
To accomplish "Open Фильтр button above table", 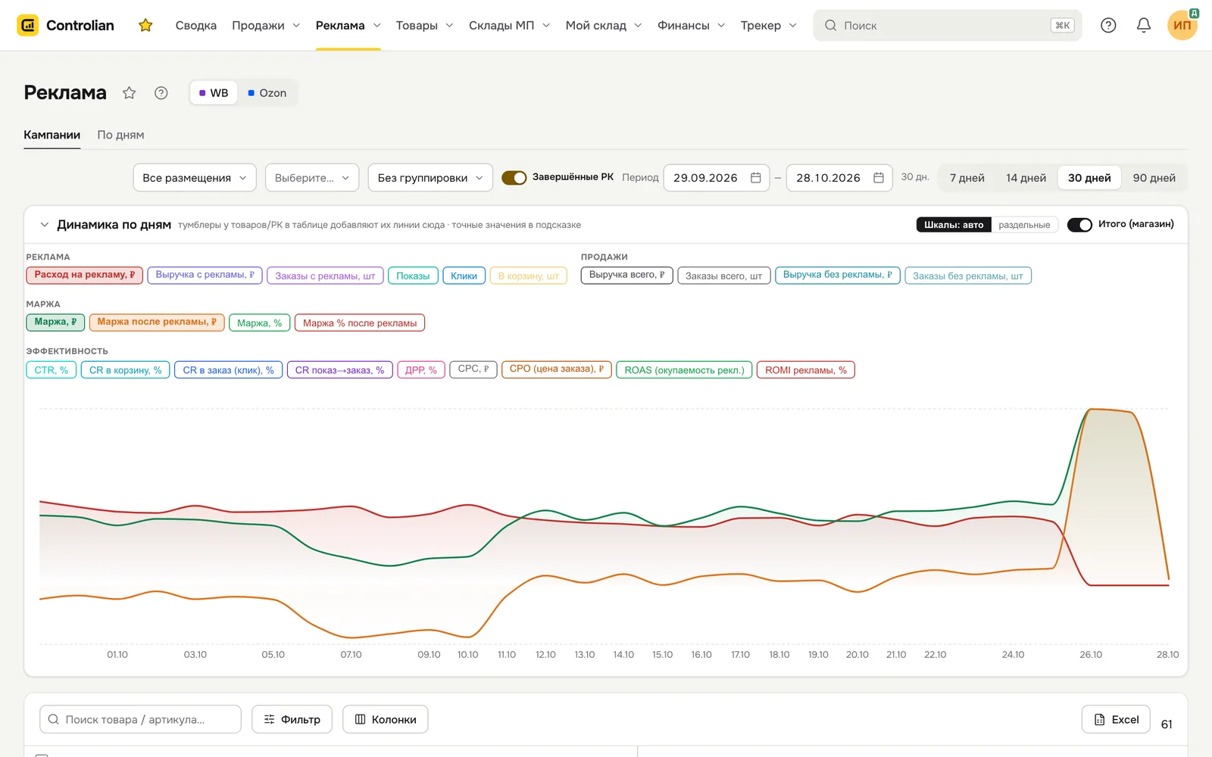I will point(292,719).
